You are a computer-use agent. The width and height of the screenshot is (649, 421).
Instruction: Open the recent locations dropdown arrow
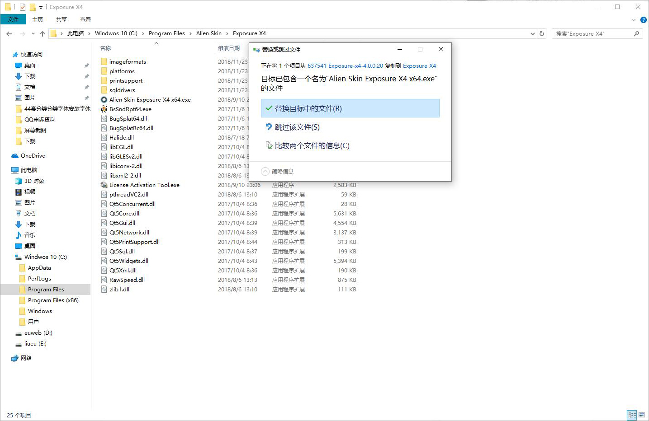[x=33, y=33]
